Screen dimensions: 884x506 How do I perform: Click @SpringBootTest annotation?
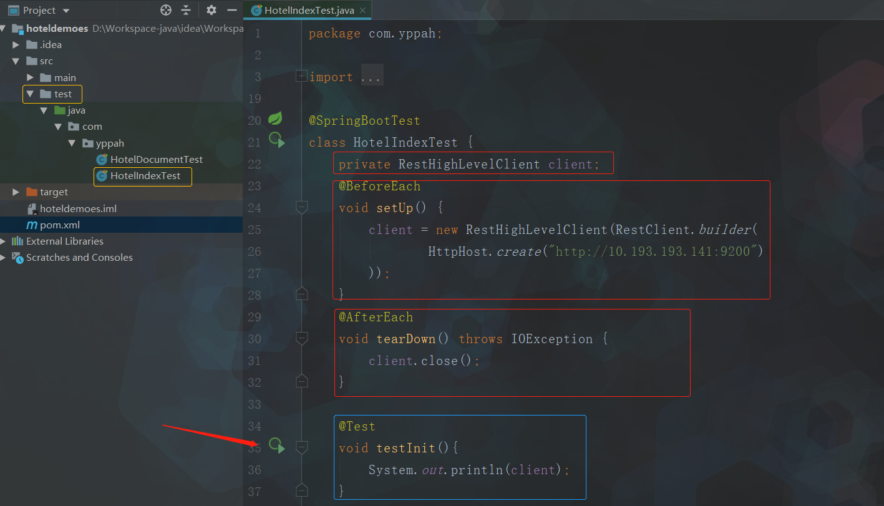coord(364,120)
